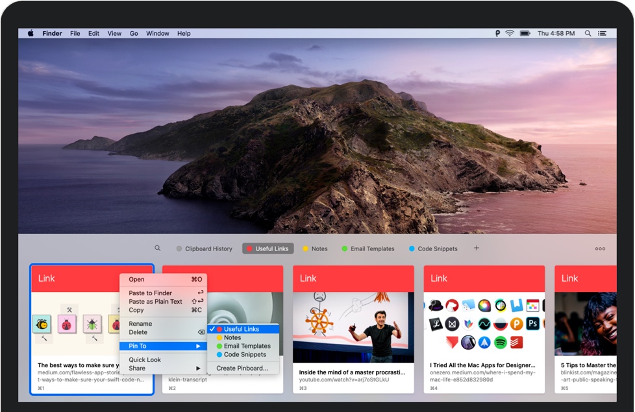The image size is (635, 412).
Task: Expand the Share submenu
Action: 164,368
